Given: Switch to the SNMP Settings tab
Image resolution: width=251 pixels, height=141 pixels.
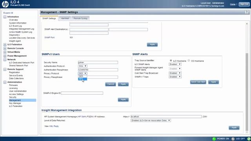Looking at the screenshot, I should coord(49,18).
